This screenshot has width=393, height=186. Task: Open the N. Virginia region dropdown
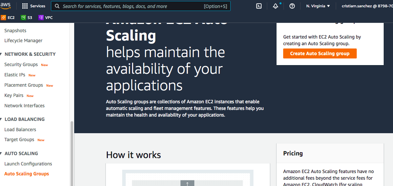click(x=318, y=6)
